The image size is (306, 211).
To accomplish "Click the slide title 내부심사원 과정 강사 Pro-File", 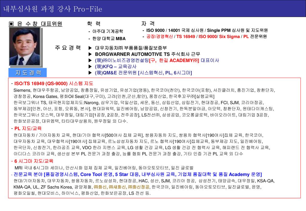I will click(53, 9).
